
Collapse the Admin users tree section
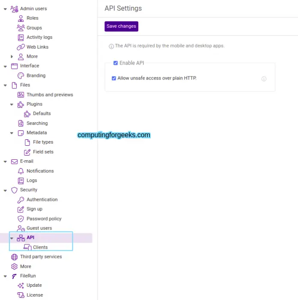pos(5,9)
